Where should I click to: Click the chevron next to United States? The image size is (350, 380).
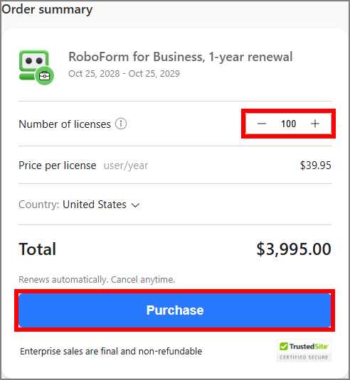(x=135, y=205)
